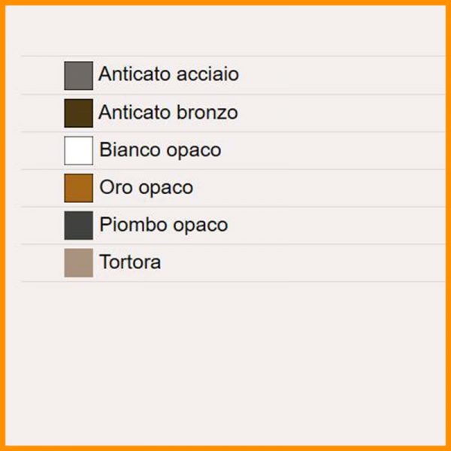This screenshot has width=451, height=451.
Task: Choose the "Oro opaco" label text
Action: coord(146,188)
